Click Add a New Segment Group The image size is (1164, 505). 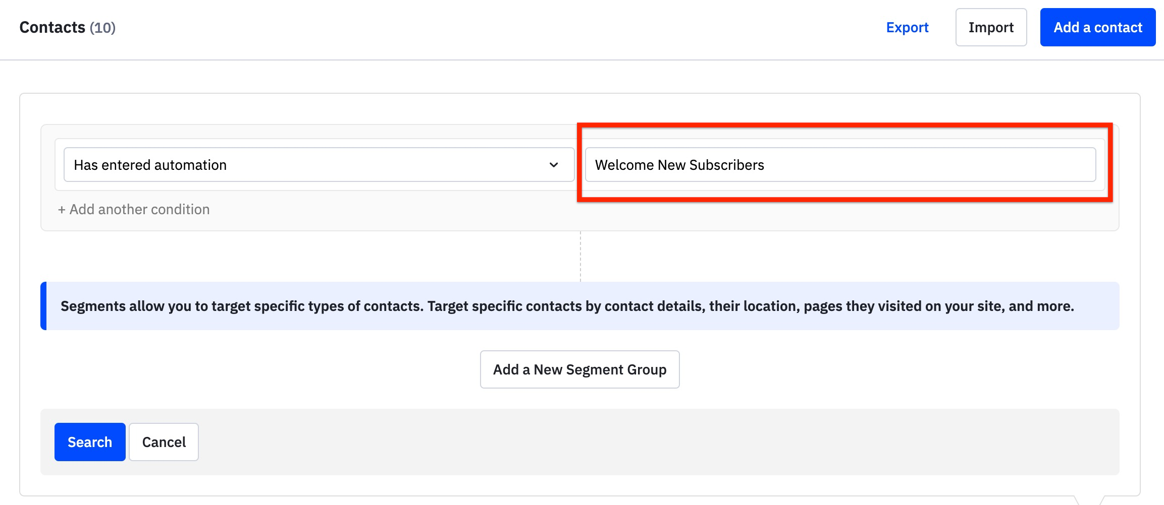tap(579, 369)
